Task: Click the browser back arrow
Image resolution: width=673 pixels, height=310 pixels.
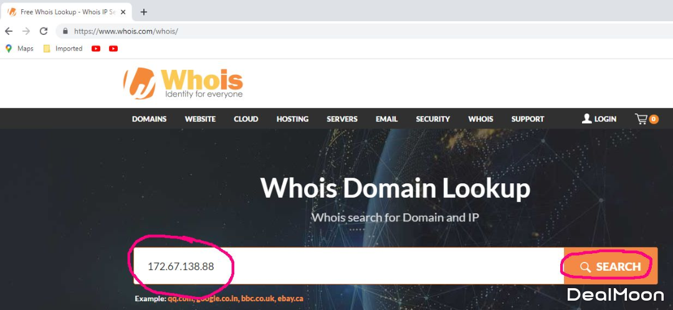Action: point(9,31)
